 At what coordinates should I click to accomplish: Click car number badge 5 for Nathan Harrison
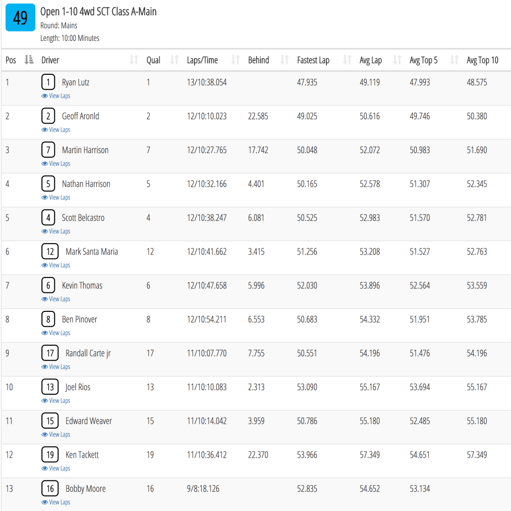(48, 184)
